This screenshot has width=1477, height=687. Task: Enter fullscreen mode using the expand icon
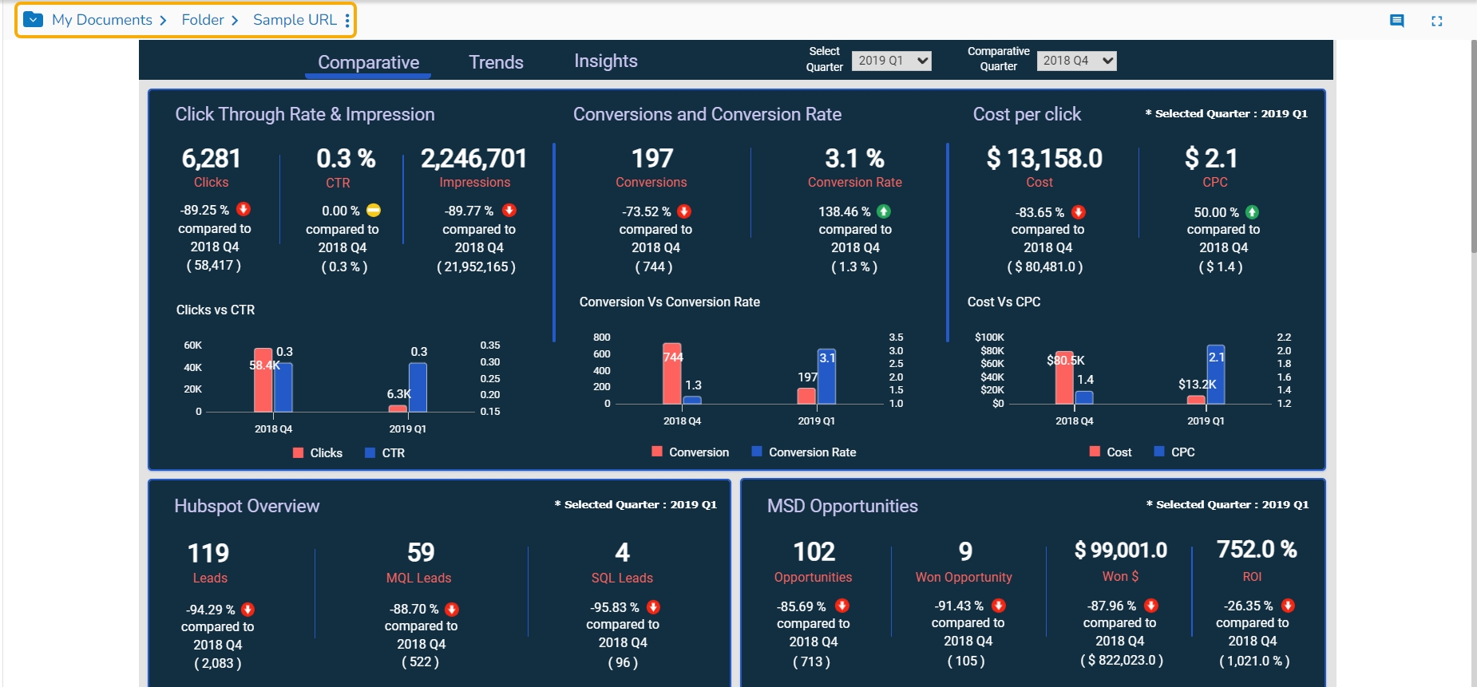point(1436,22)
